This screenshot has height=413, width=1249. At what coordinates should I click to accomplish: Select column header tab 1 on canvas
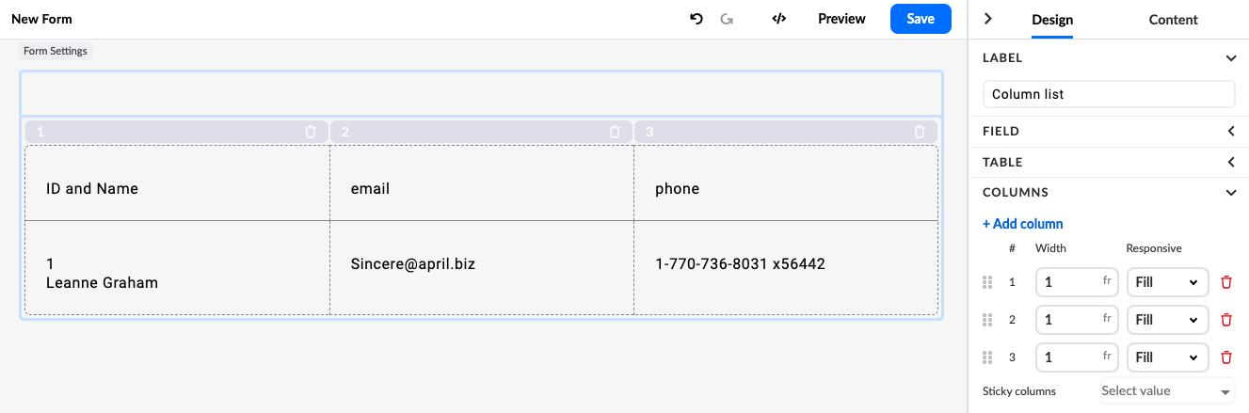pyautogui.click(x=177, y=132)
